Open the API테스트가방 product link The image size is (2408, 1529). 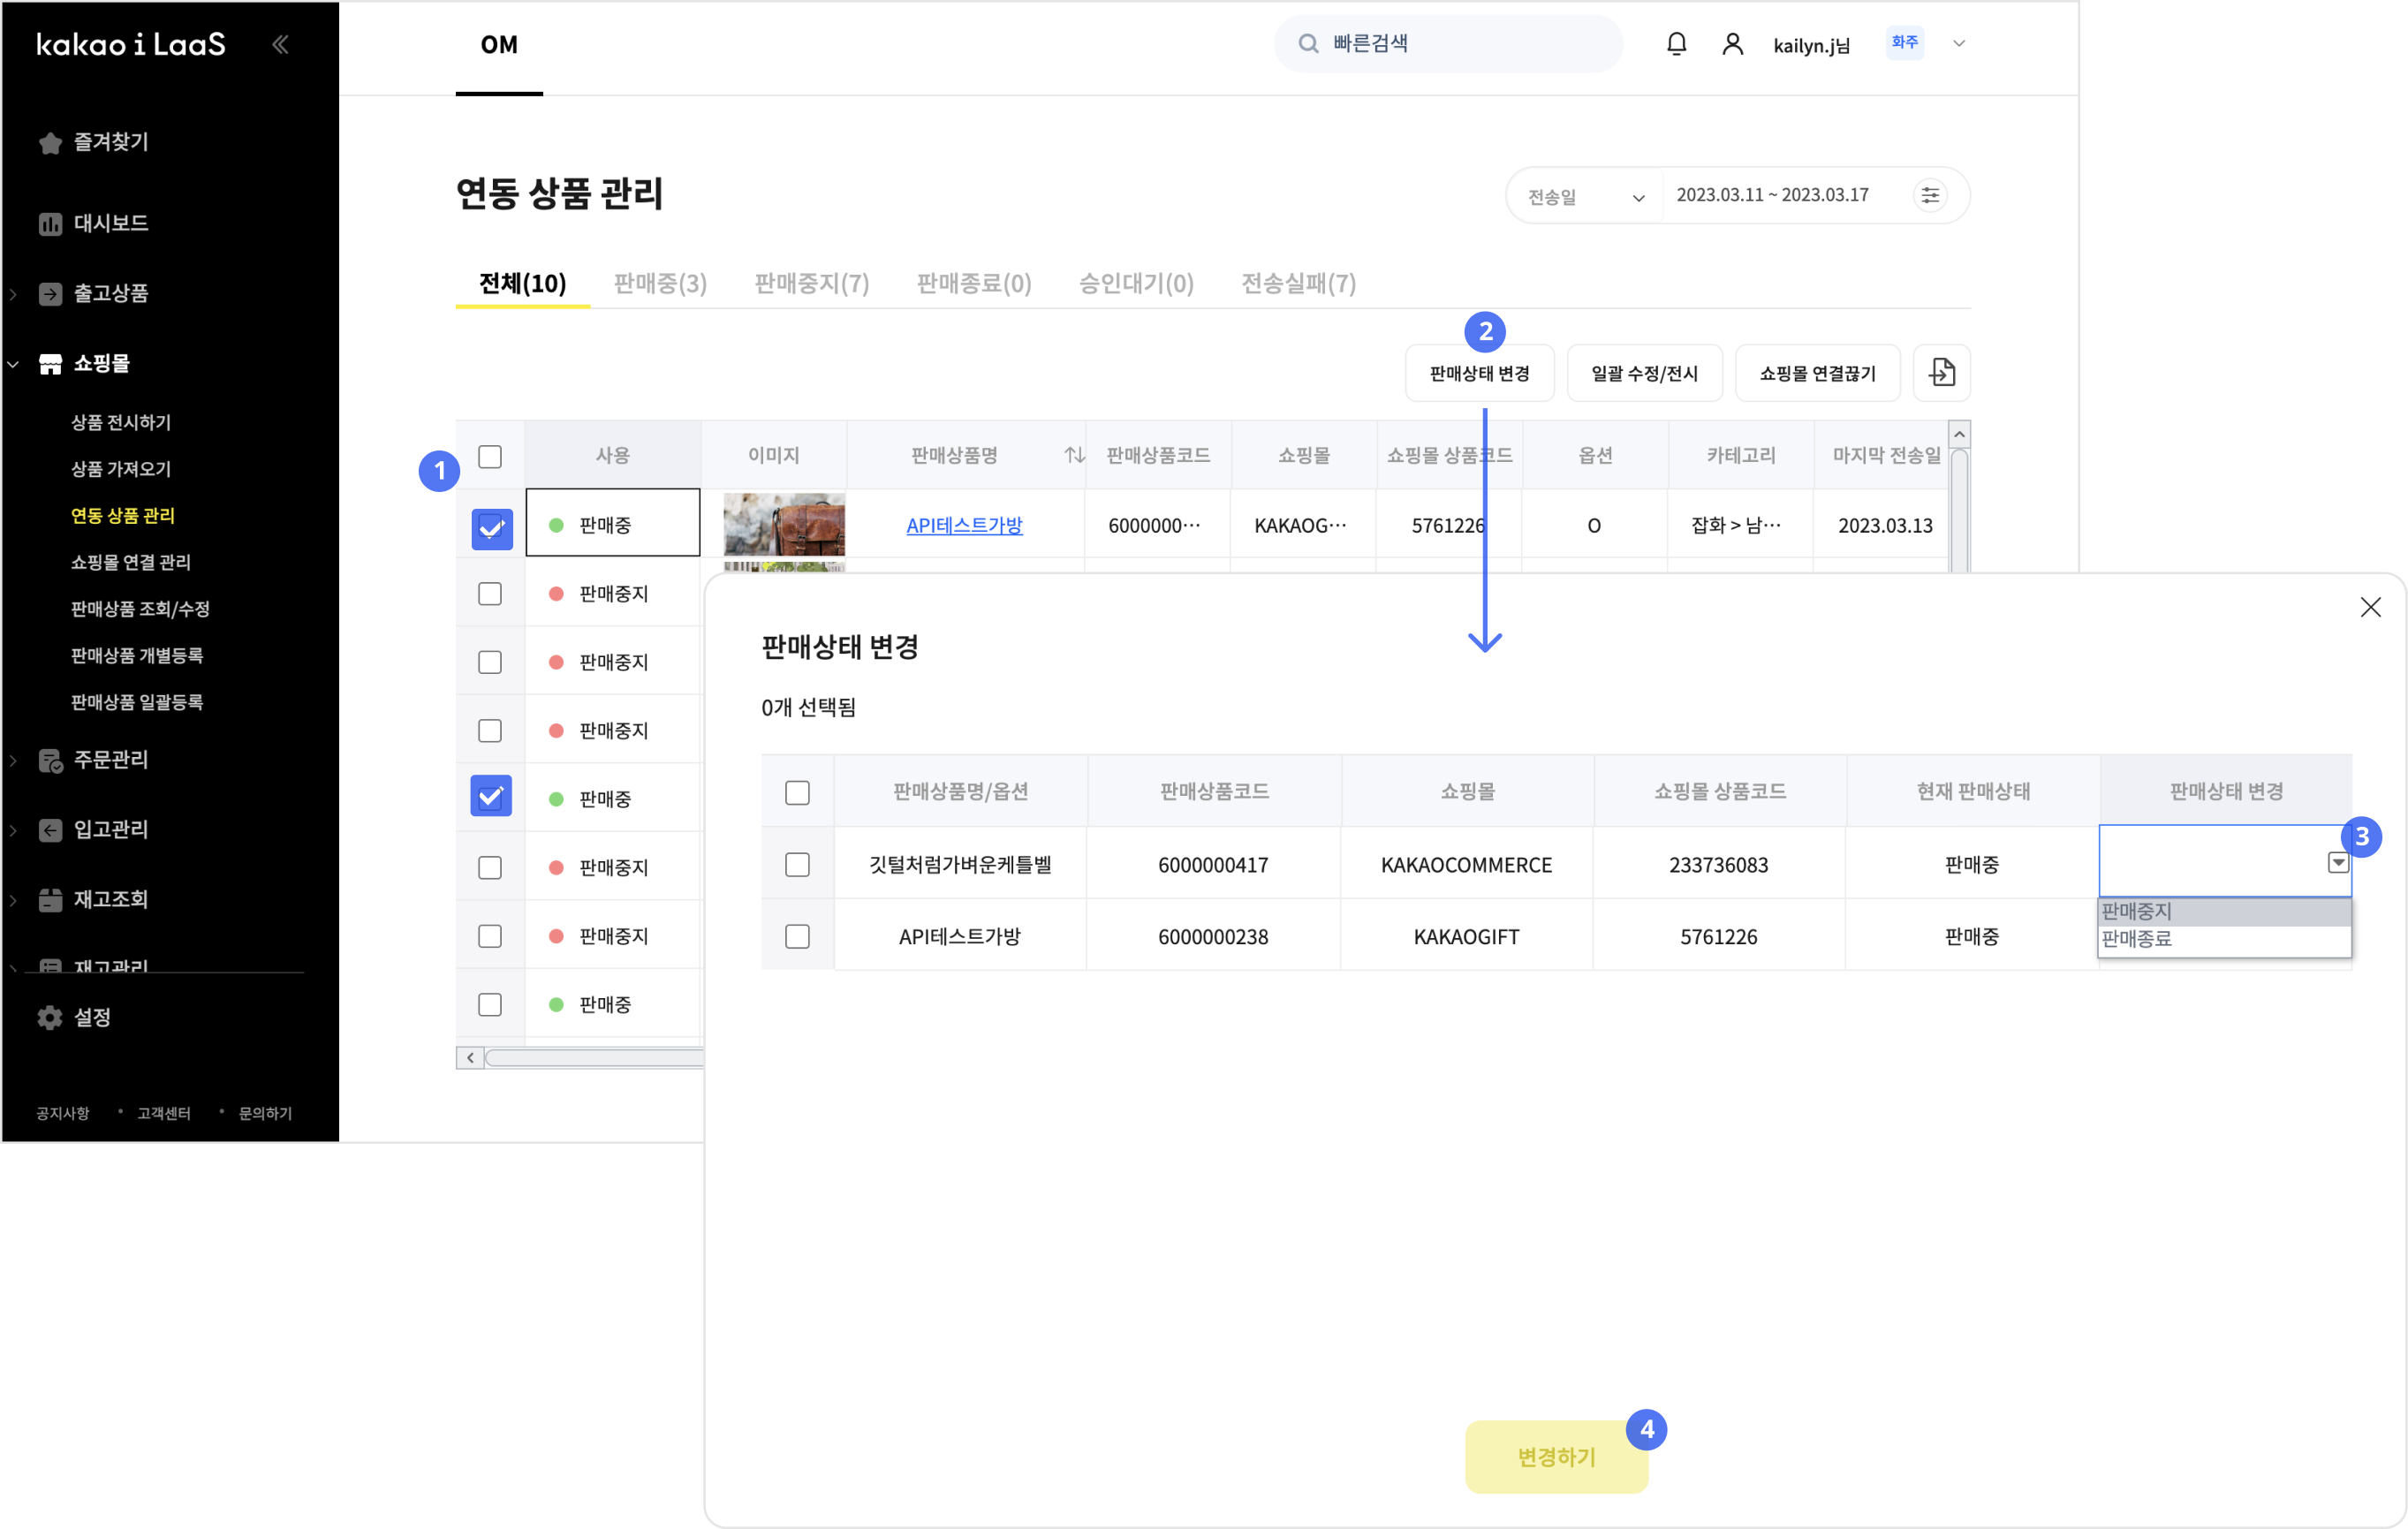point(963,525)
